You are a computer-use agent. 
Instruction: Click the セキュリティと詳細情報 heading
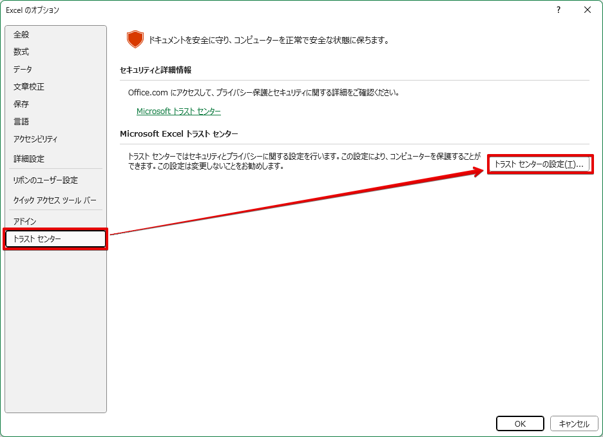point(155,70)
